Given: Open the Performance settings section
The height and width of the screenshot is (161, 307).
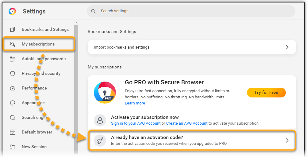Looking at the screenshot, I should [34, 88].
